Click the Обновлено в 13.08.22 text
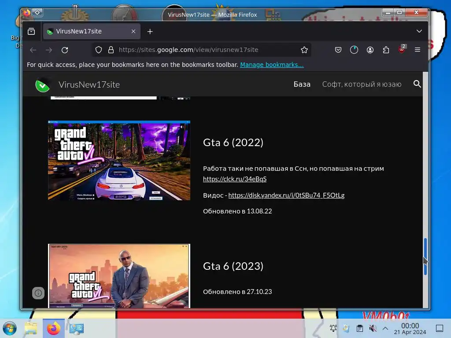This screenshot has height=338, width=451. [x=237, y=211]
